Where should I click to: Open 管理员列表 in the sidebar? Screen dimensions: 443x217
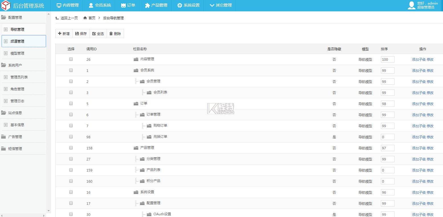[x=19, y=77]
